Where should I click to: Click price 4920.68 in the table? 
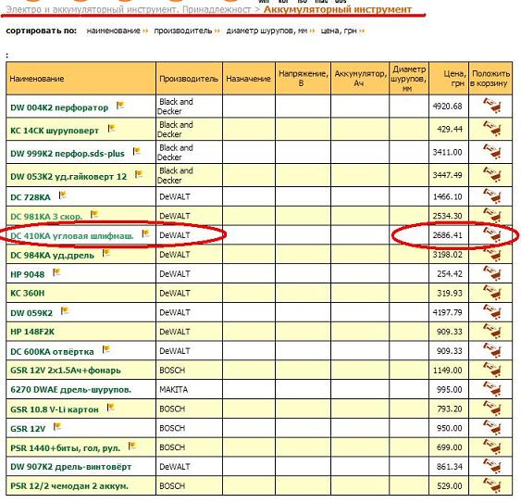[x=447, y=107]
